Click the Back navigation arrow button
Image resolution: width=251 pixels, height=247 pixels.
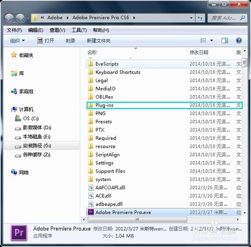9,18
